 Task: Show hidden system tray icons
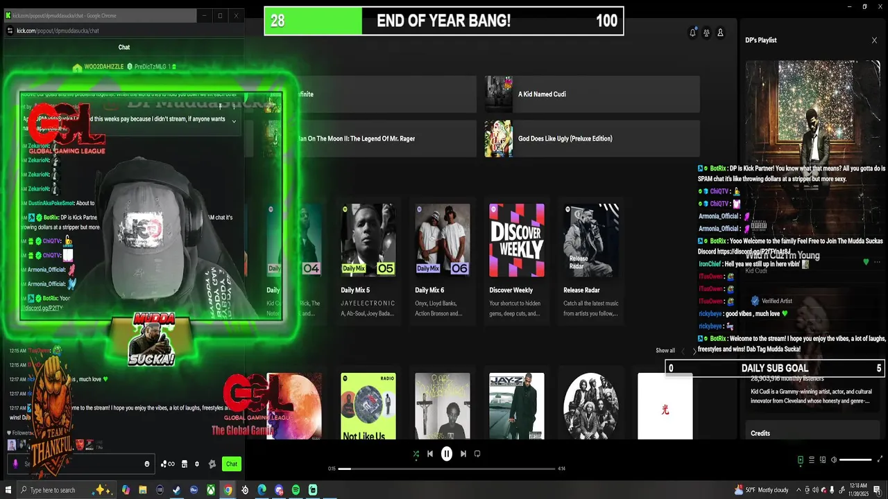pyautogui.click(x=799, y=490)
